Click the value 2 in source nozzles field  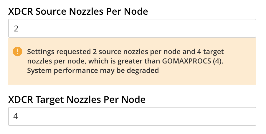[x=16, y=29]
